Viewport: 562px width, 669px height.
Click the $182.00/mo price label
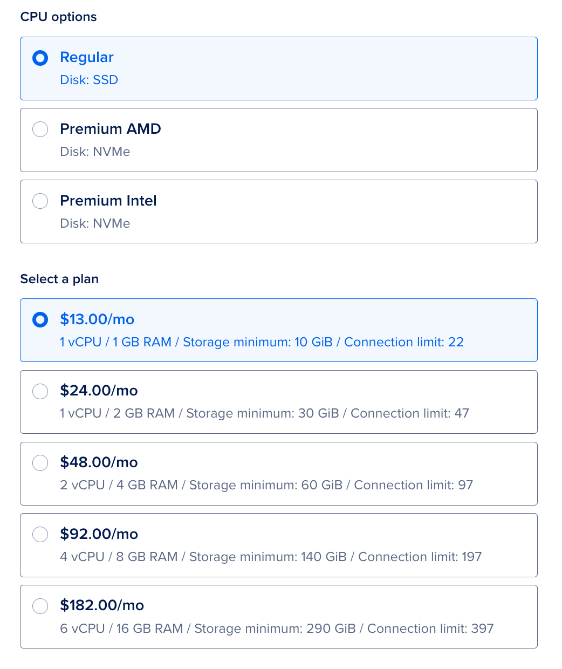tap(102, 605)
